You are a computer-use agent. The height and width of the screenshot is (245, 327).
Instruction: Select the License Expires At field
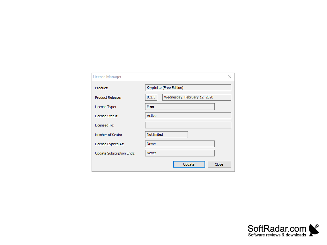[x=180, y=144]
